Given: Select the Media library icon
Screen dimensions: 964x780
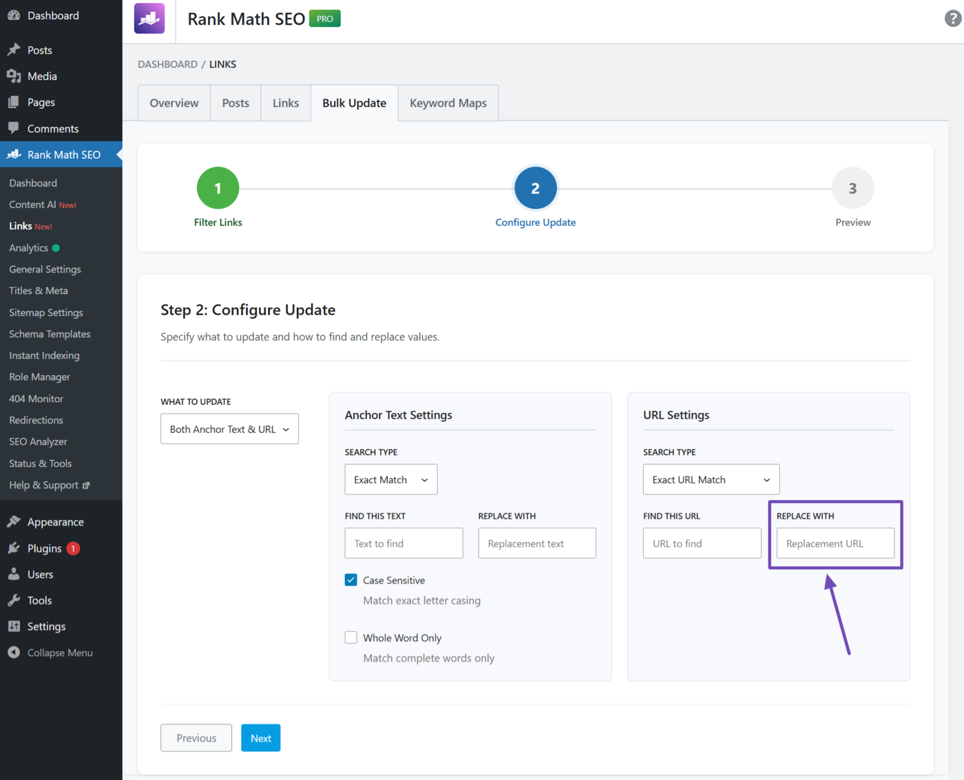Looking at the screenshot, I should 14,76.
